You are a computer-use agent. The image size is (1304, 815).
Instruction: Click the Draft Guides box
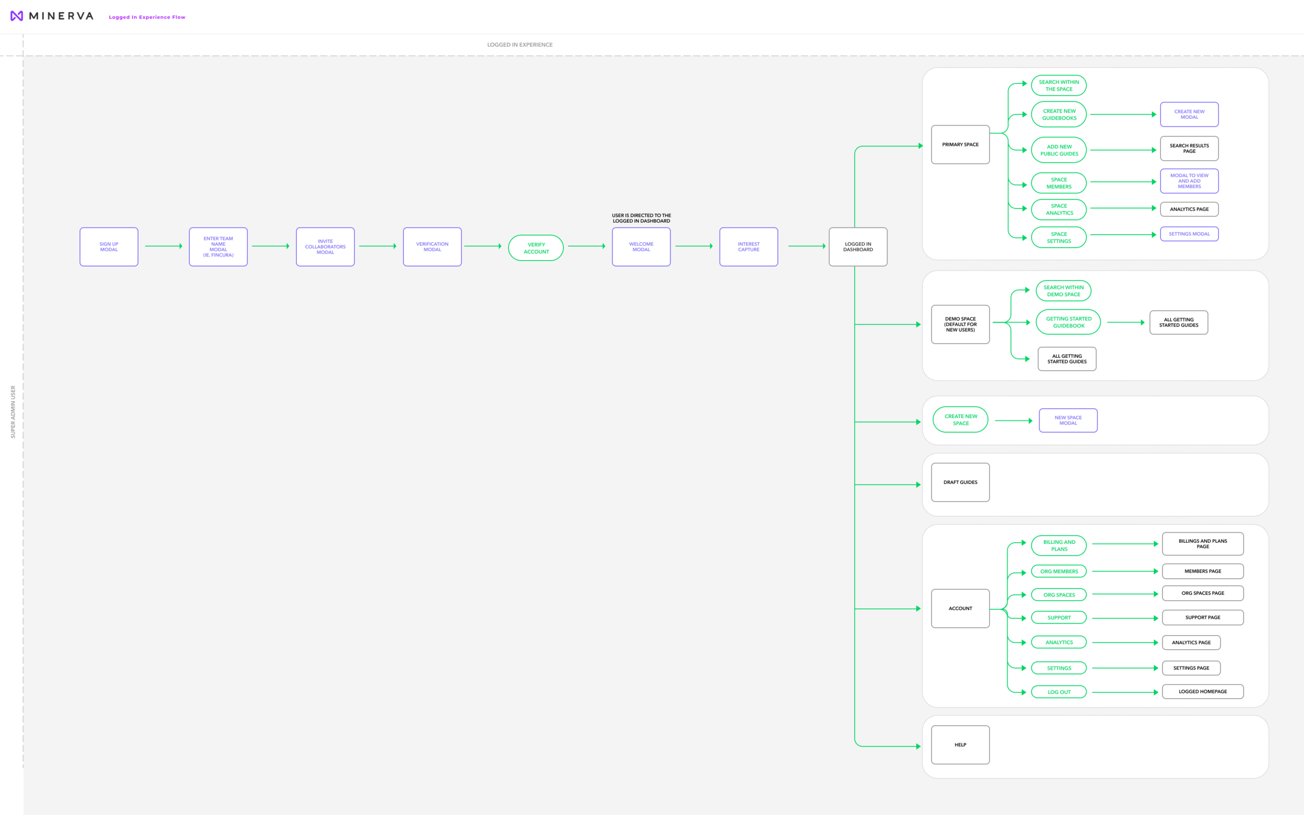(960, 482)
